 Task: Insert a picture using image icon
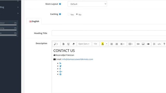click(x=143, y=44)
